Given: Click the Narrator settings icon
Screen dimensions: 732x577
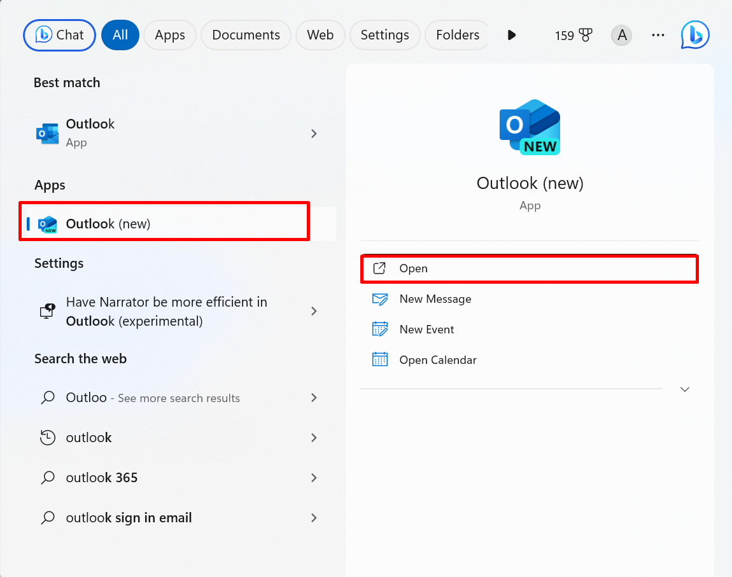Looking at the screenshot, I should click(48, 311).
